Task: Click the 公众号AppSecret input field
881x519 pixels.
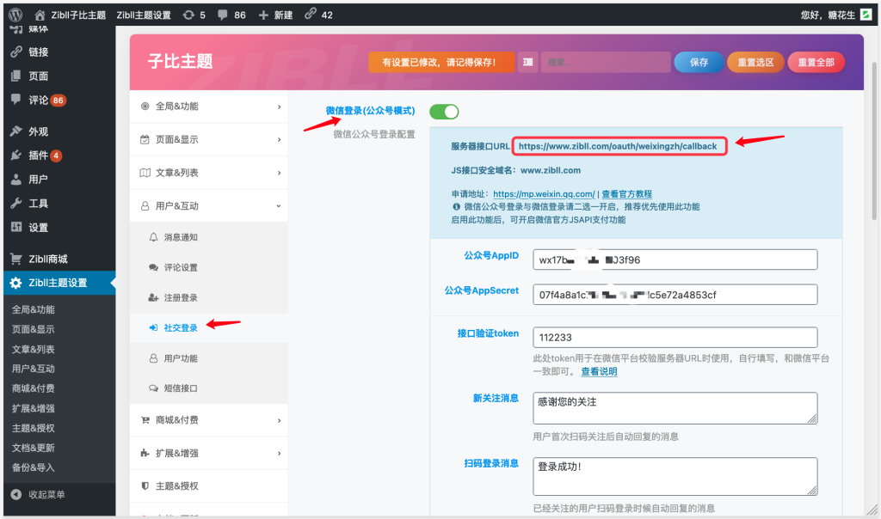Action: click(x=675, y=295)
